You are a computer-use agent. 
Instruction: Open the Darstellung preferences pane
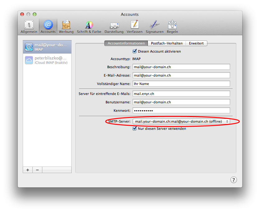click(x=114, y=27)
